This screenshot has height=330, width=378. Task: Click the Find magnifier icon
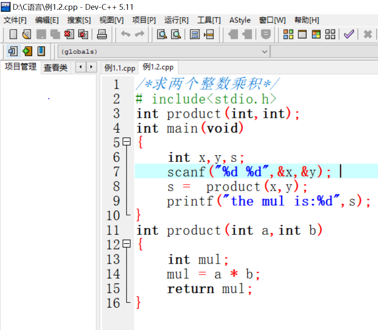[x=162, y=34]
